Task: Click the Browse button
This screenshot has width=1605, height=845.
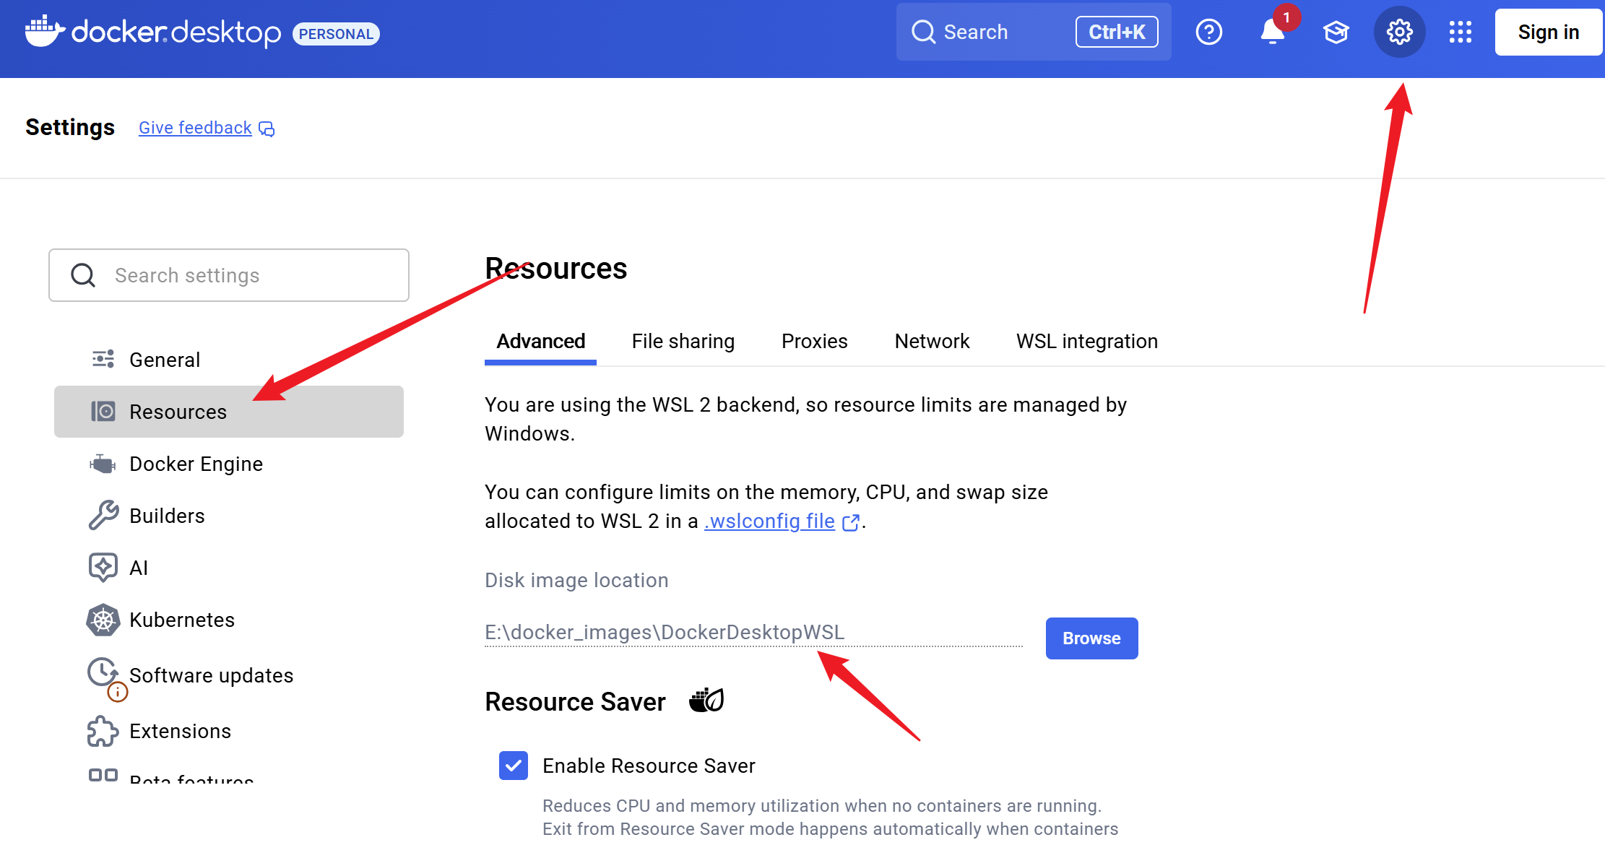Action: [1091, 638]
